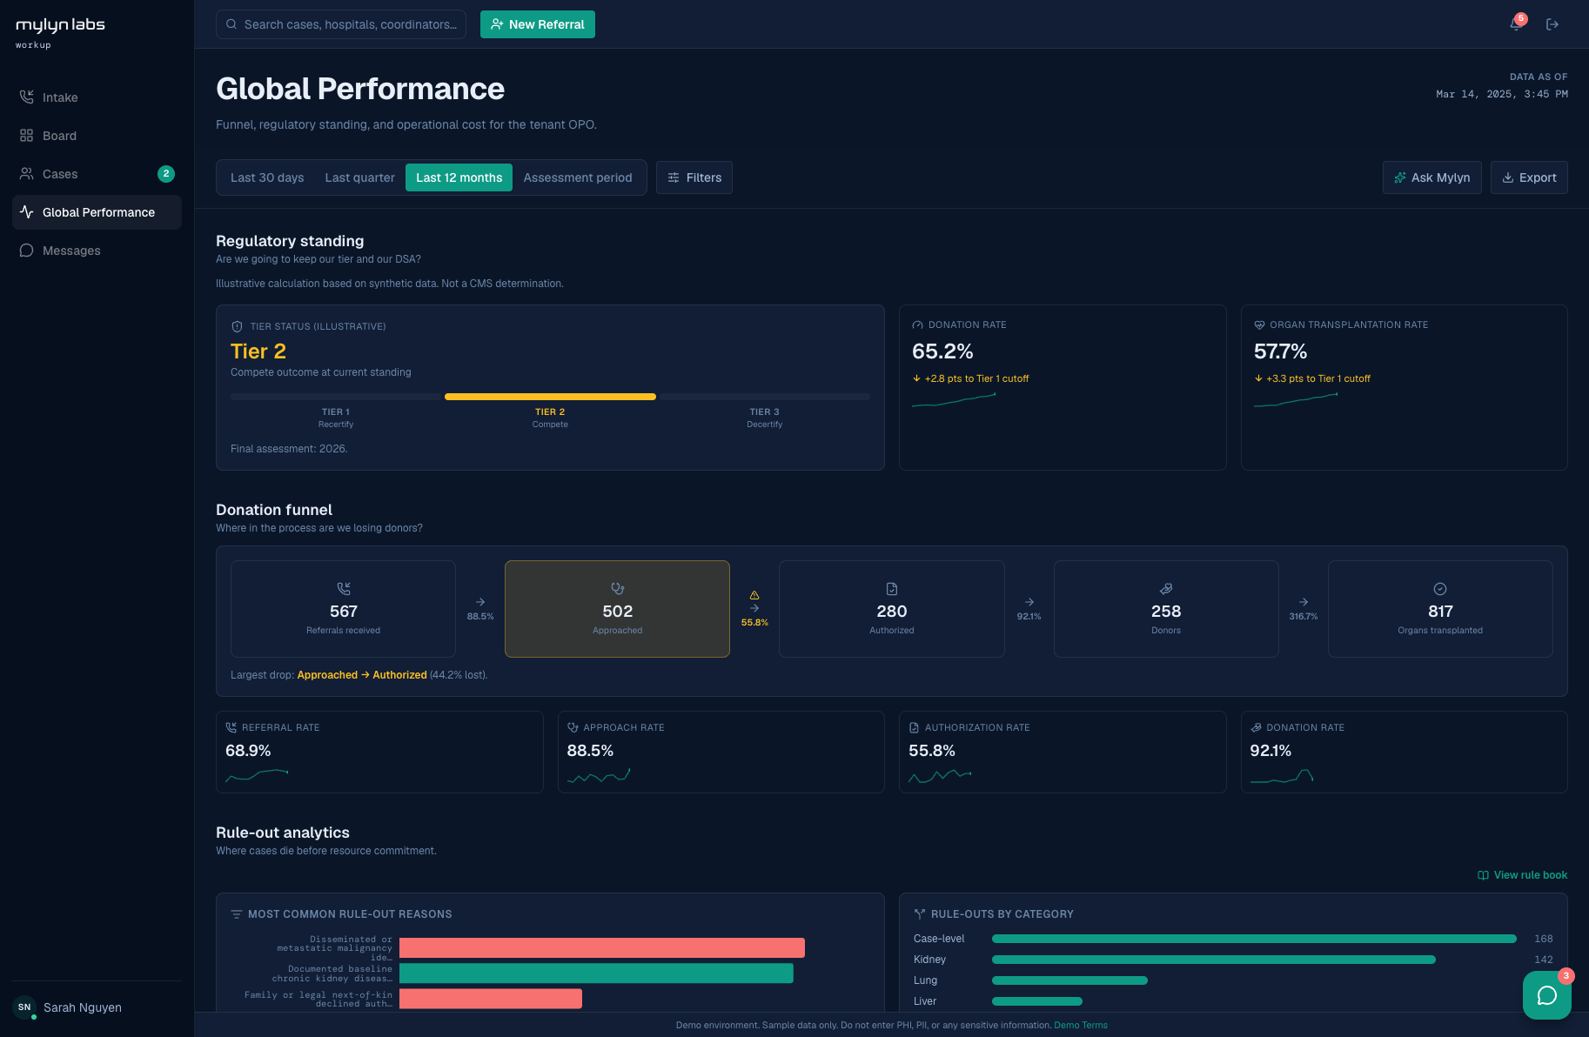This screenshot has width=1589, height=1037.
Task: Click the Donation Rate gauge icon
Action: 917,324
